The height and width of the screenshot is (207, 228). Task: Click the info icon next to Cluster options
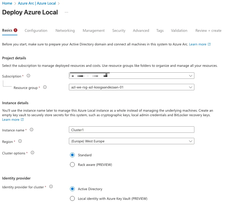pos(33,153)
